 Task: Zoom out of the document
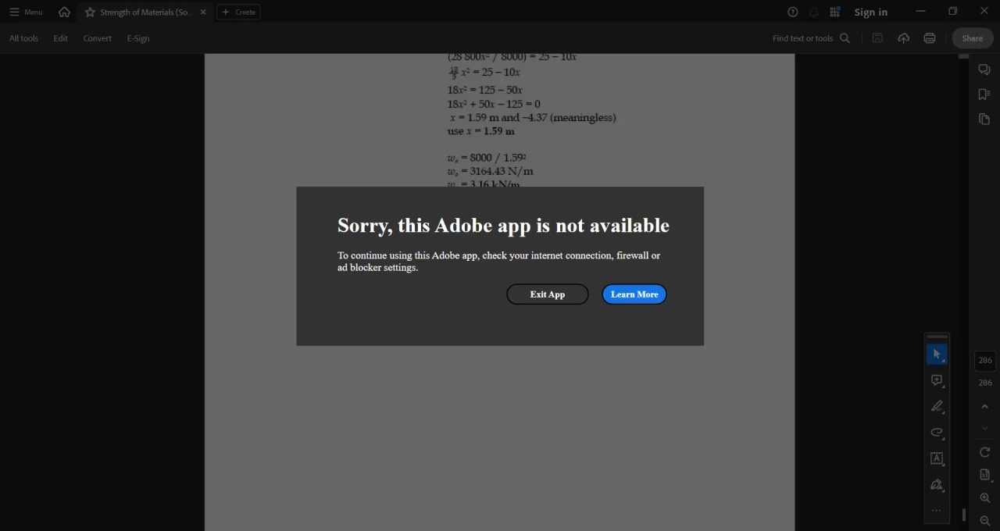(985, 521)
